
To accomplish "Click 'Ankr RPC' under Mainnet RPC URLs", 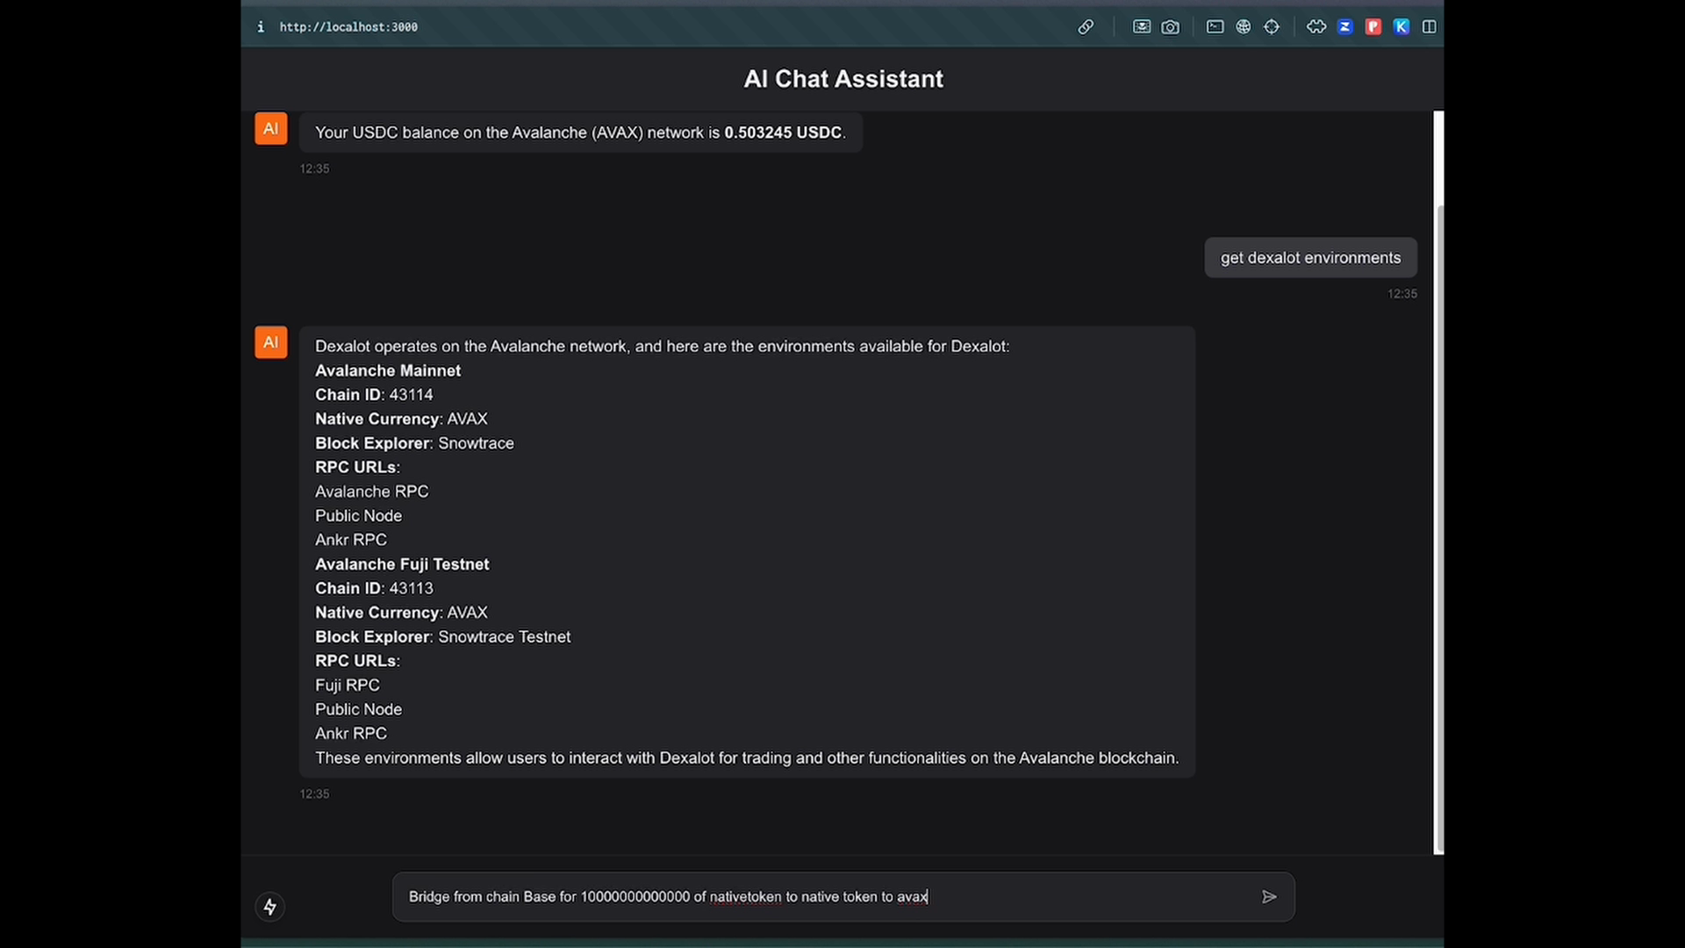I will point(351,540).
